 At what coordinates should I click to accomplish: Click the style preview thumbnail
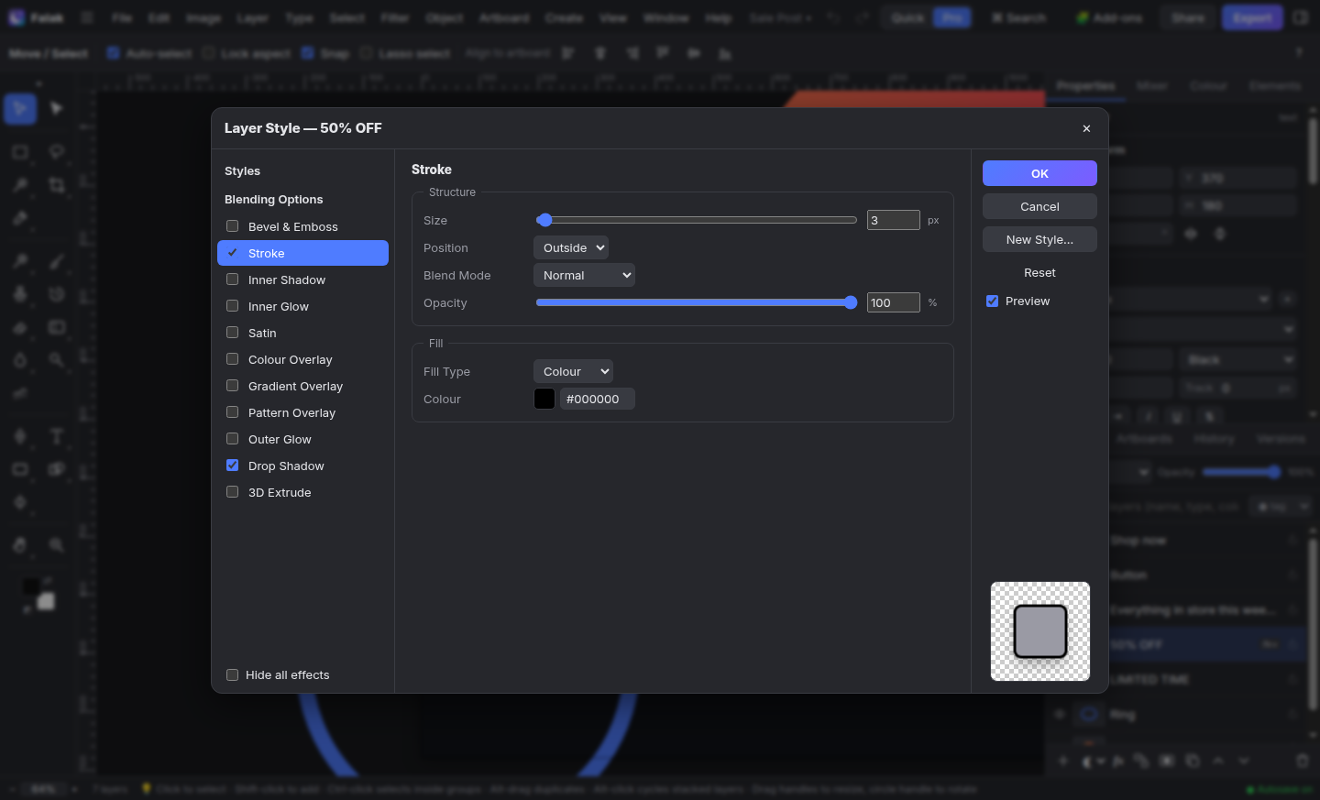(x=1040, y=631)
